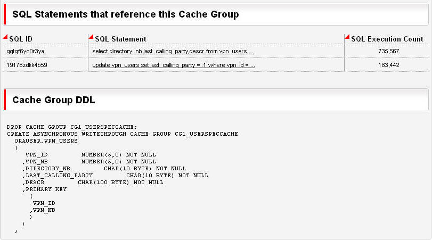Sort by the SQL Statement column header
432x240 pixels.
coord(120,39)
